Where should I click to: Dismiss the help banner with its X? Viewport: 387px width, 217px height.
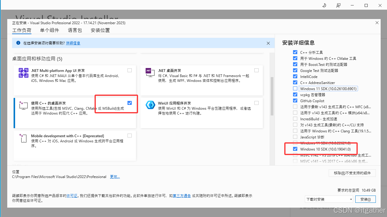point(268,43)
